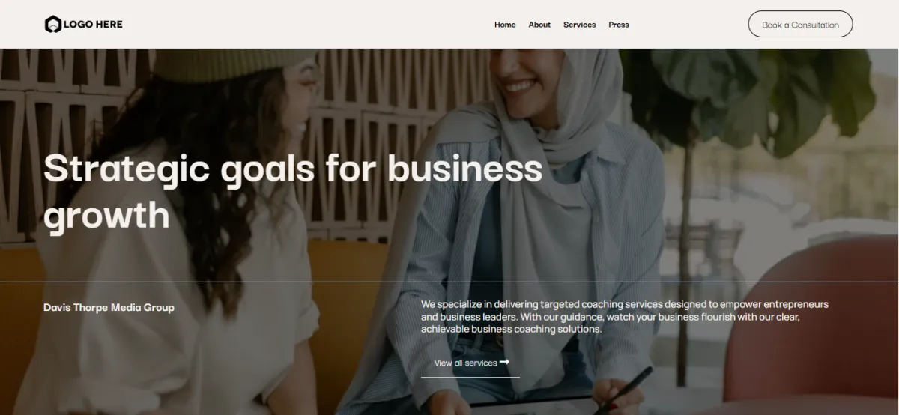Click the LOGO HERE brand text
The height and width of the screenshot is (415, 899).
tap(93, 25)
